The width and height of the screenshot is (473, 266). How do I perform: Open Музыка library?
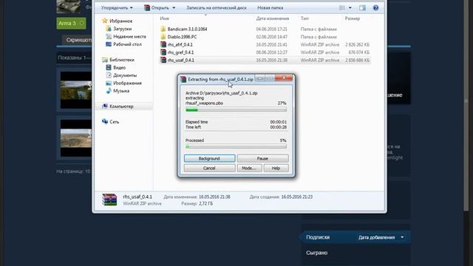(121, 91)
